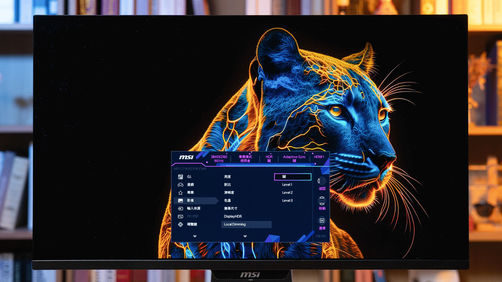Click the FW.012 firmware version text

point(321,236)
